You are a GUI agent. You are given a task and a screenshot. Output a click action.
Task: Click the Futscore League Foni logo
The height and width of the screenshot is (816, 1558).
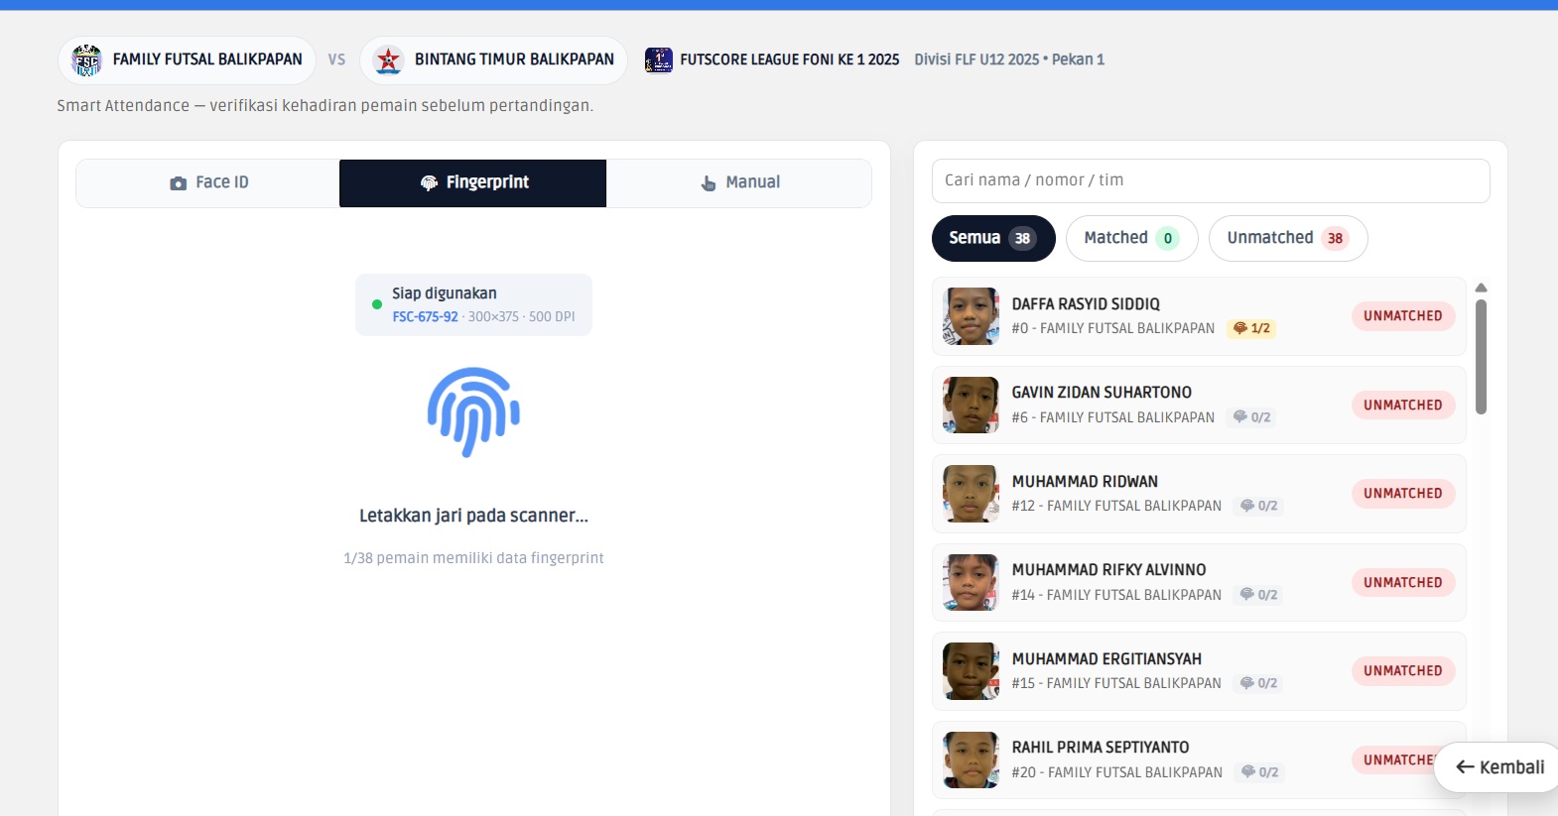[x=658, y=60]
